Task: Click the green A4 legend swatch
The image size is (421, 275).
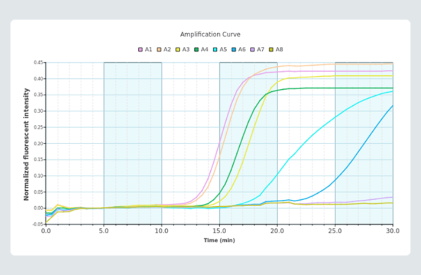Action: (196, 50)
